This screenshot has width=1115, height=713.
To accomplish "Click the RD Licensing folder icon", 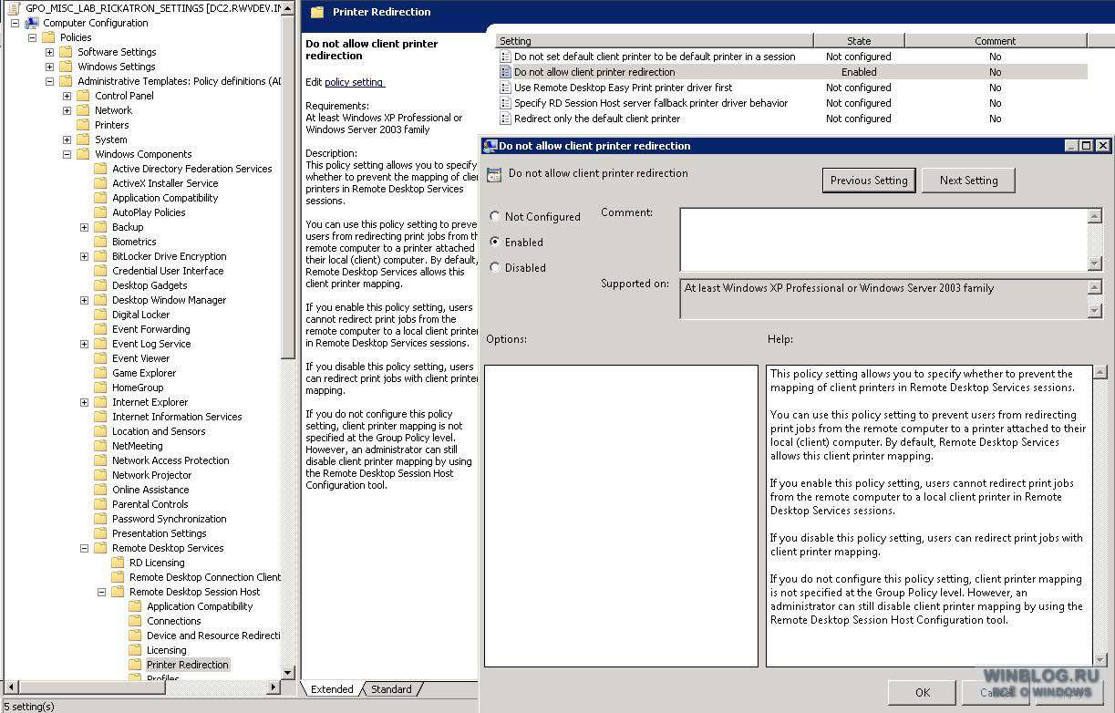I will pyautogui.click(x=118, y=563).
